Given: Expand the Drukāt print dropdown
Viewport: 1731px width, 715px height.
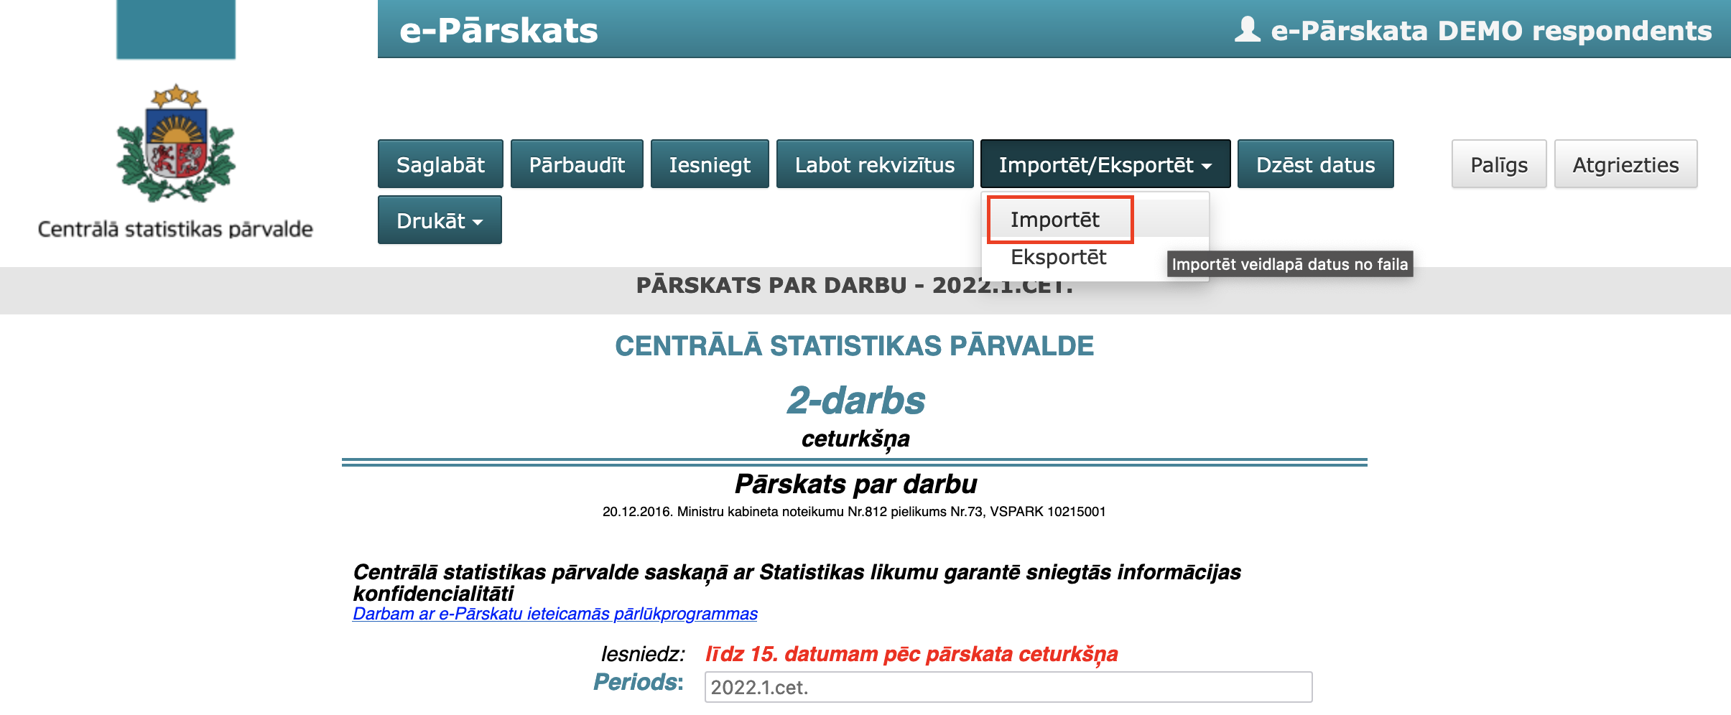Looking at the screenshot, I should pos(439,220).
